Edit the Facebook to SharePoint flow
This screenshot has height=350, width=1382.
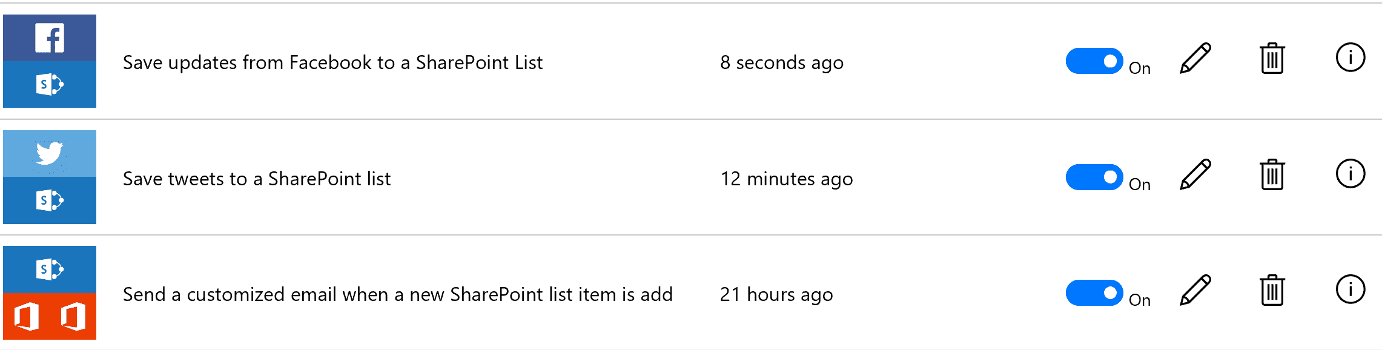tap(1195, 58)
